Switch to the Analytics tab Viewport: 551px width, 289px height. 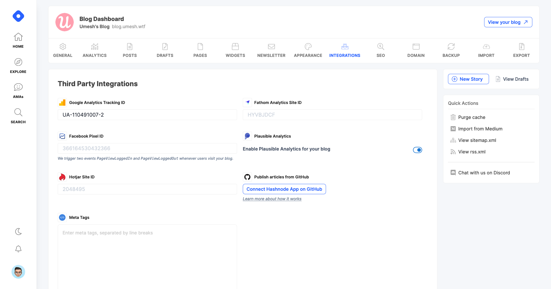[x=94, y=50]
